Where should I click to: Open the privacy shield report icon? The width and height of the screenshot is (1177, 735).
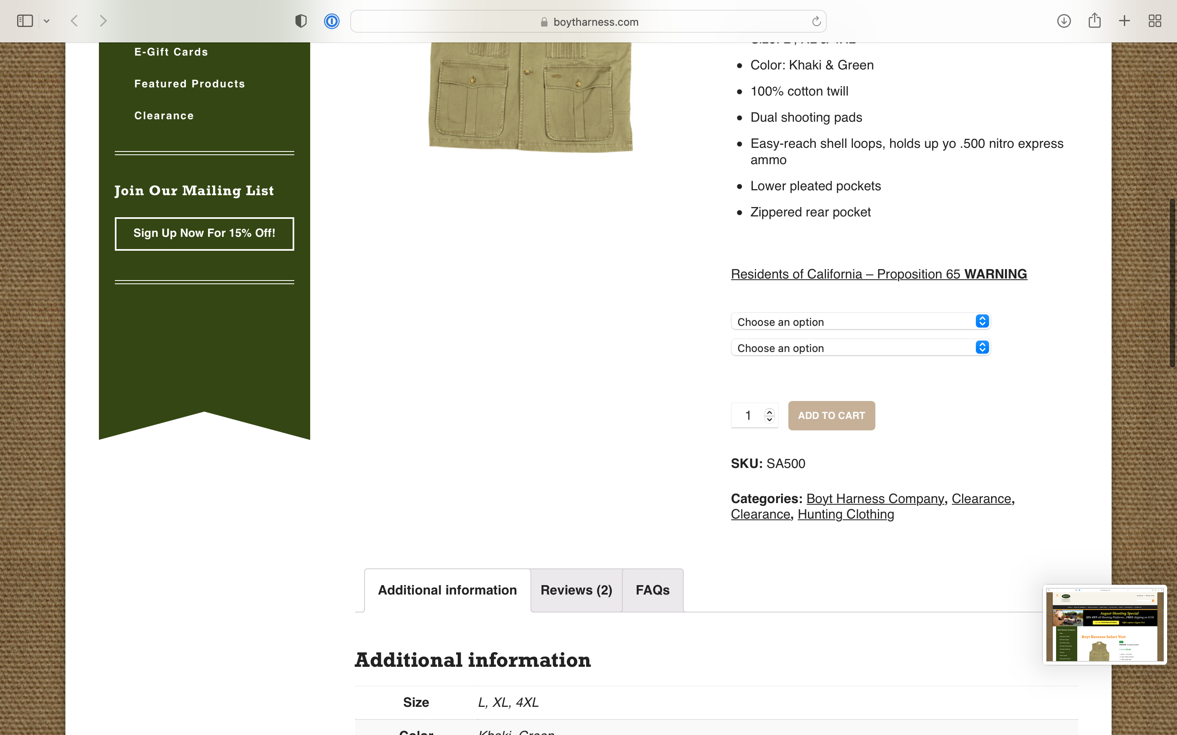(301, 21)
